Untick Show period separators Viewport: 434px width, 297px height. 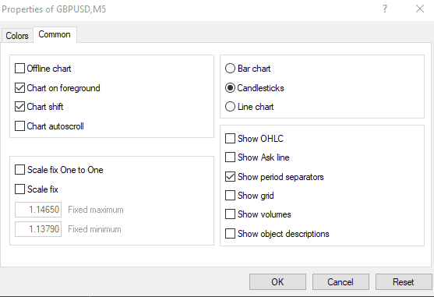pyautogui.click(x=230, y=177)
